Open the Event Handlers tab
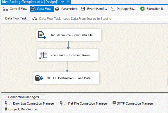 pos(94,9)
